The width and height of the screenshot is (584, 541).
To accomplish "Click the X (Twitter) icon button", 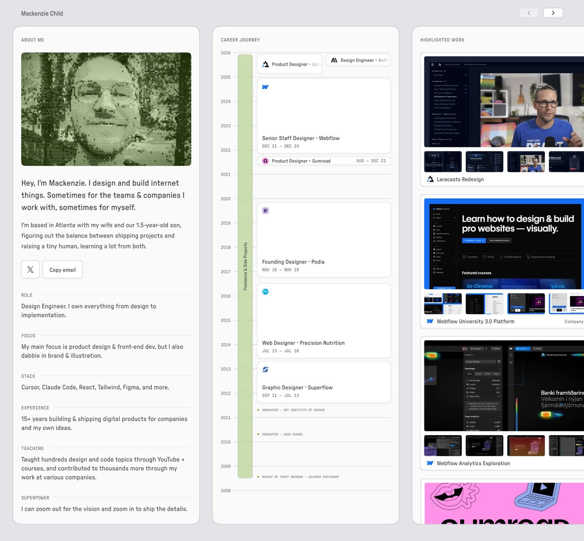I will click(30, 270).
